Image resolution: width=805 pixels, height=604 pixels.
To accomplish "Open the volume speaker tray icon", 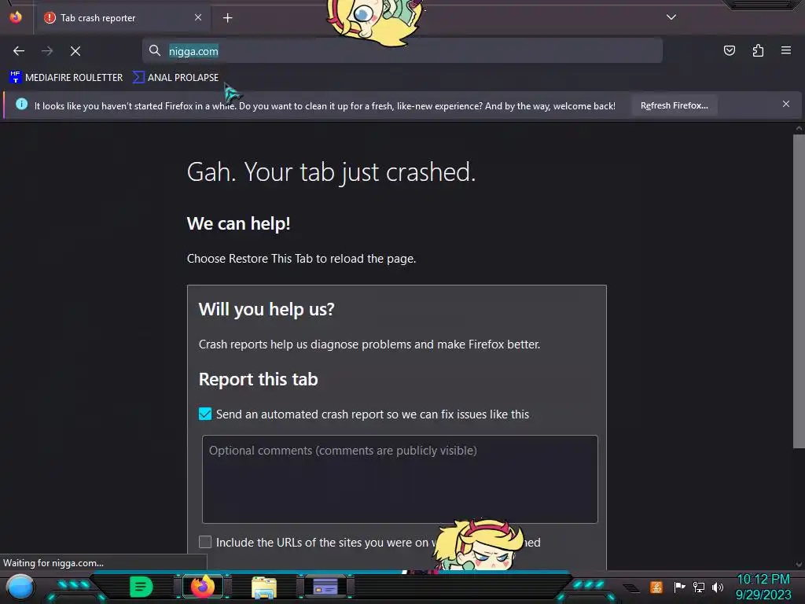I will [718, 587].
